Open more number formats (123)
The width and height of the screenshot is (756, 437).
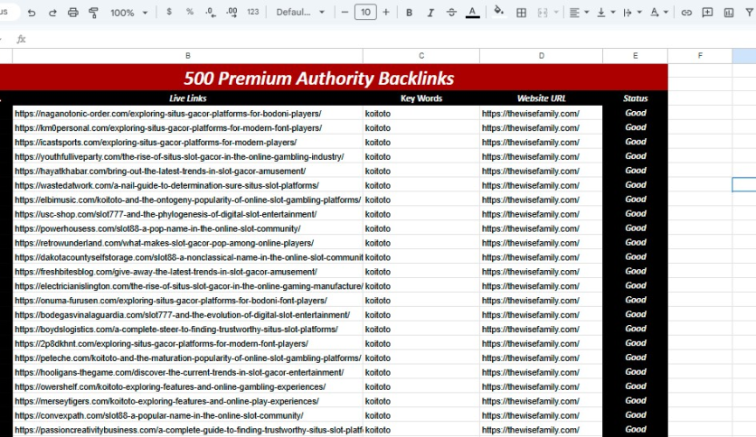point(253,12)
